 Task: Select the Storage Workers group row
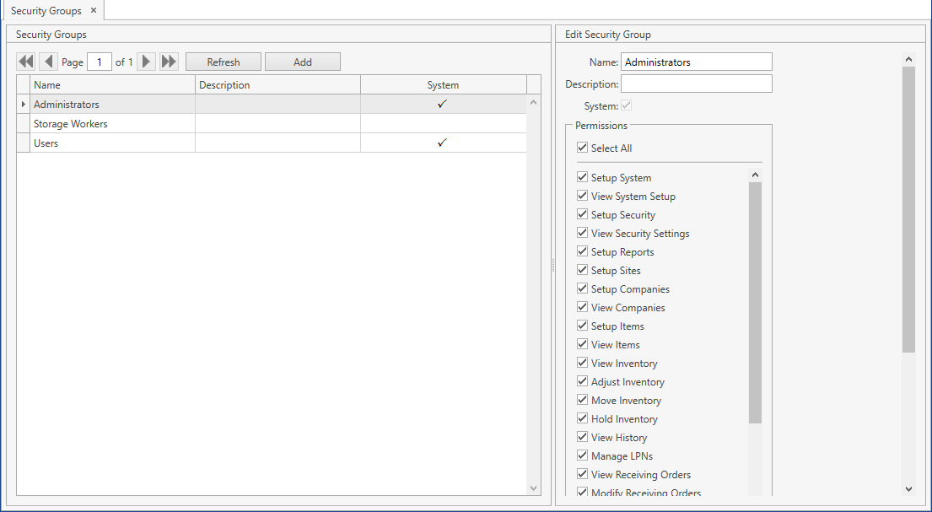click(71, 123)
